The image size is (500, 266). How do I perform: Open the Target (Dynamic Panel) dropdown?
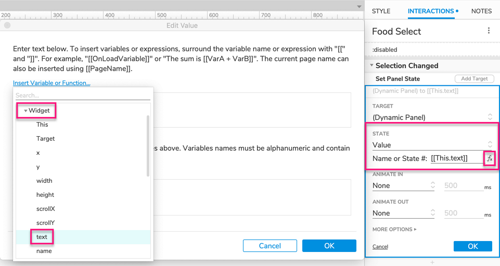click(x=431, y=117)
